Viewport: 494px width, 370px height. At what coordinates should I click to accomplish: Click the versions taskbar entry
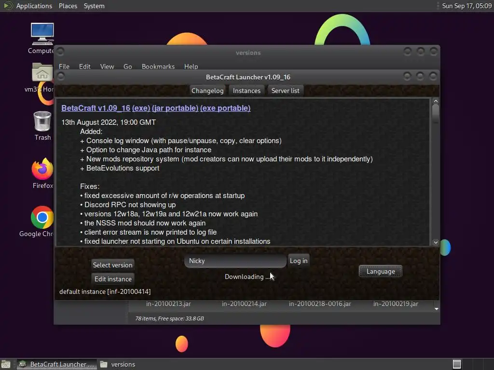pos(118,364)
